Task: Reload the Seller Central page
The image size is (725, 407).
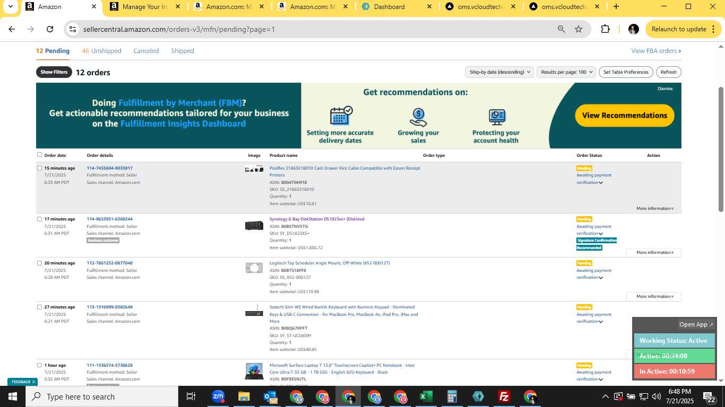Action: 50,29
